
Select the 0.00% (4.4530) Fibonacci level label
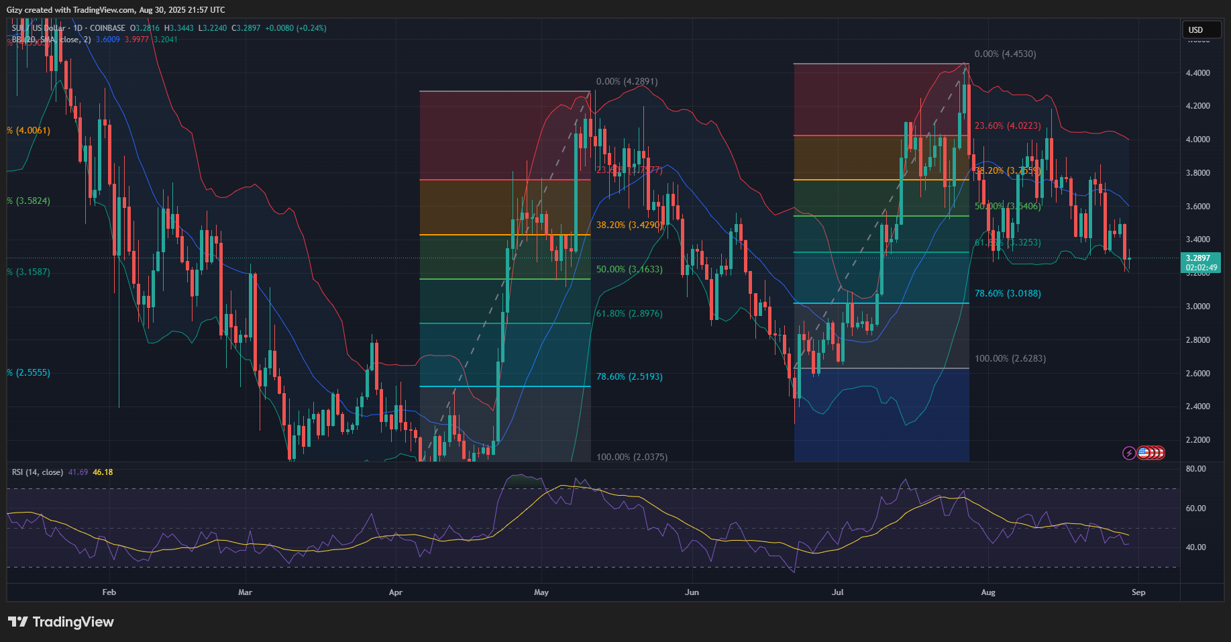[x=1005, y=54]
